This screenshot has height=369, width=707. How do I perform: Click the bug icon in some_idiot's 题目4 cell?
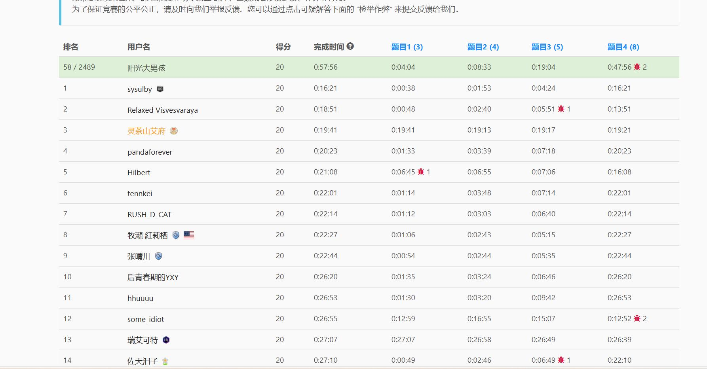click(637, 318)
